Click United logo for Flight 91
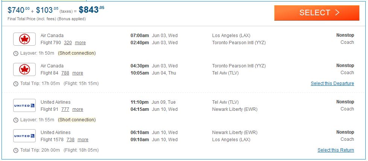The height and width of the screenshot is (161, 368). [x=24, y=106]
